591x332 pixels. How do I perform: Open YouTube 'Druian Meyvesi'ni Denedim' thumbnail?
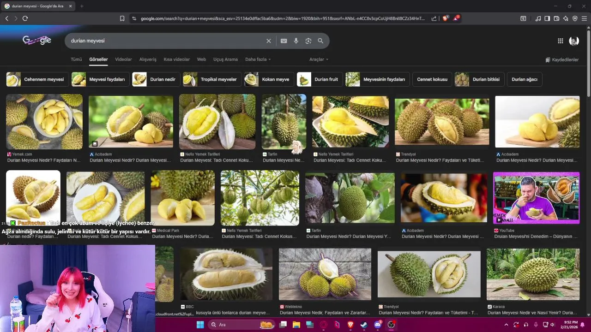click(x=536, y=198)
